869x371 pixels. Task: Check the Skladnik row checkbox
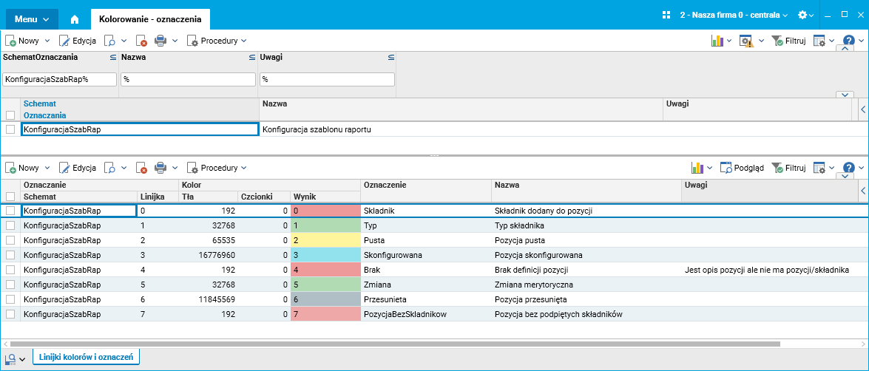[x=10, y=211]
